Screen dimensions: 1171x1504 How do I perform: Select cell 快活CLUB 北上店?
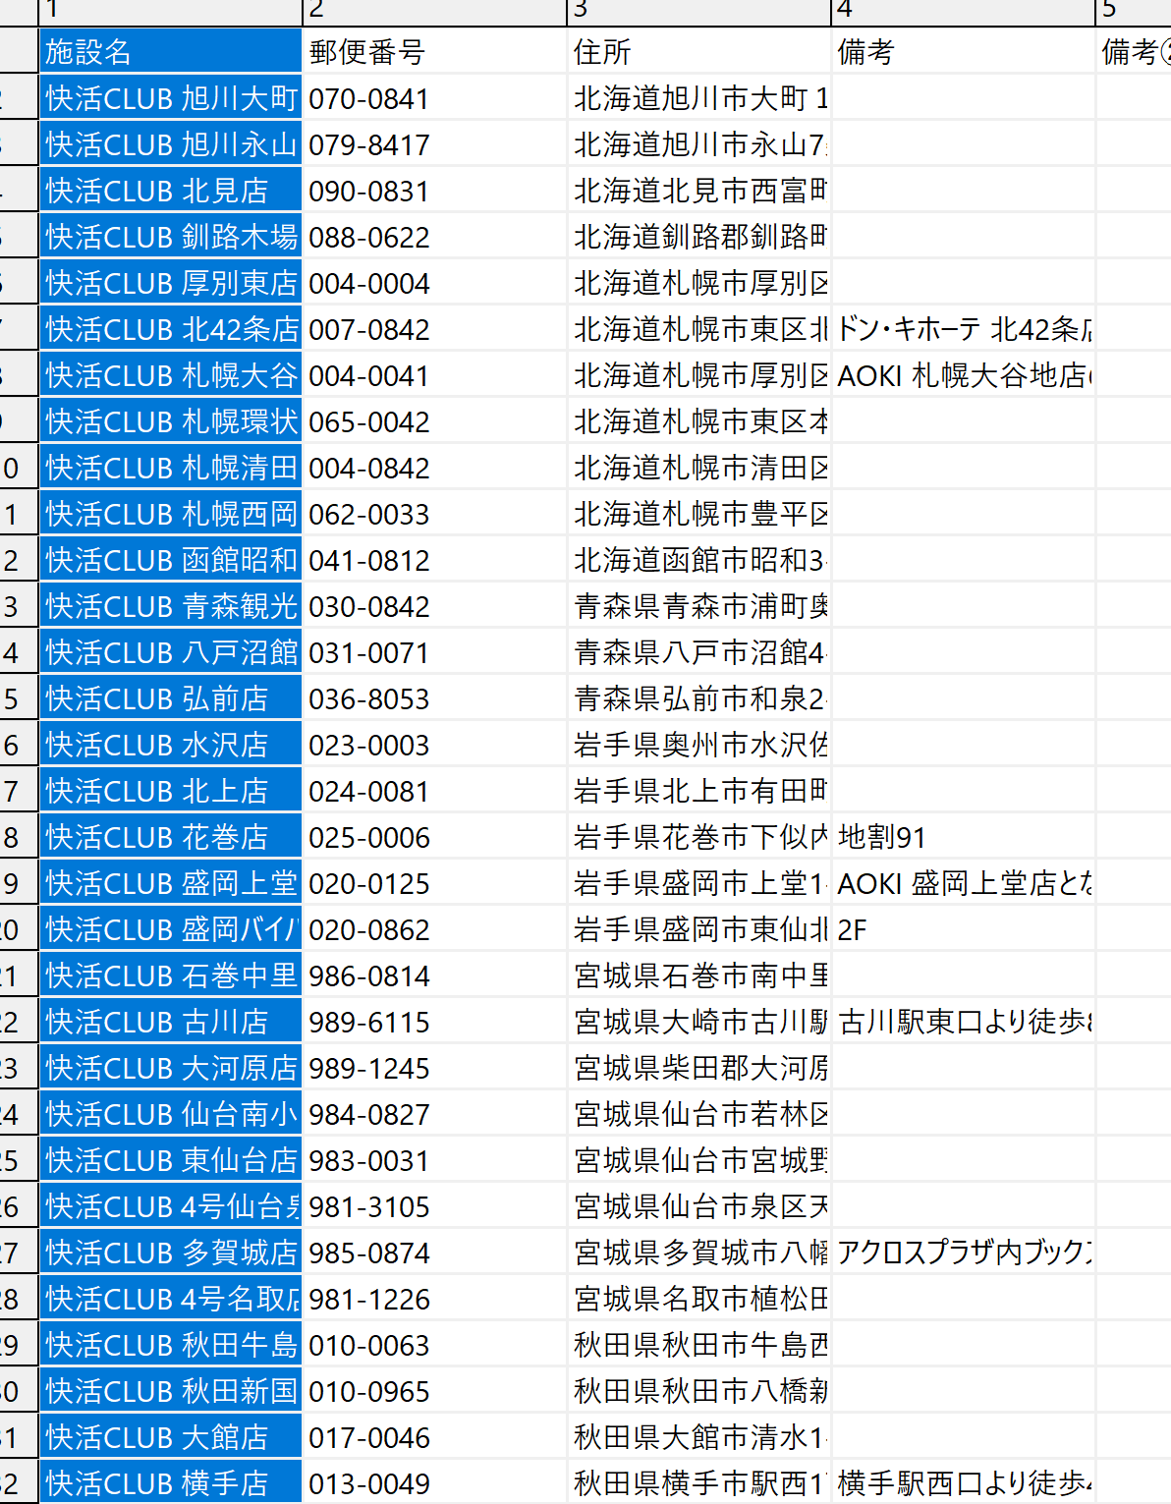[170, 790]
